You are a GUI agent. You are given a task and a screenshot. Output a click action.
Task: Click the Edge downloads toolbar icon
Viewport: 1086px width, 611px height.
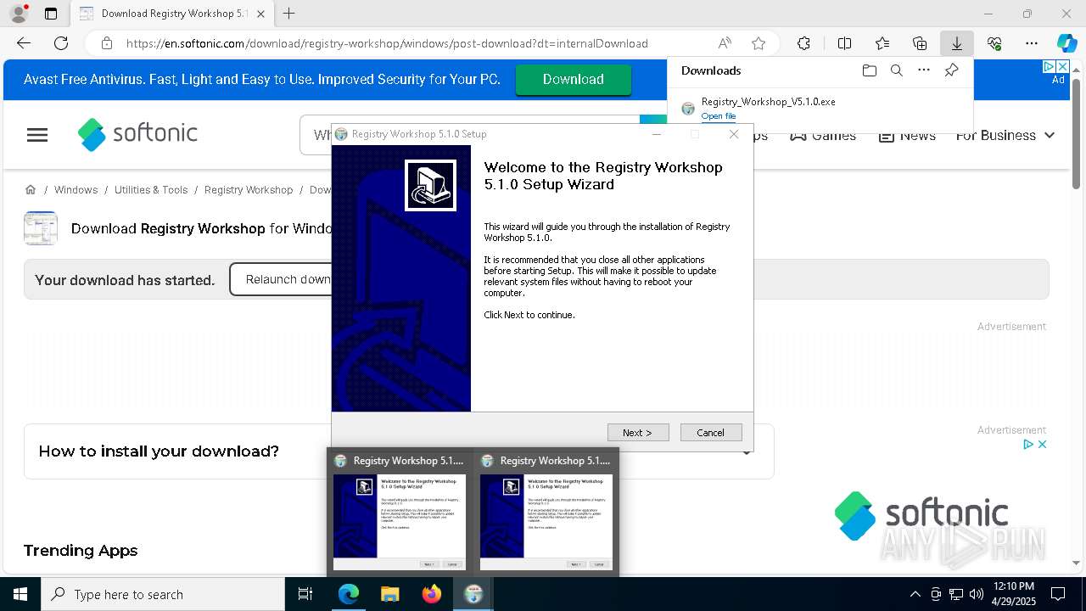[956, 43]
